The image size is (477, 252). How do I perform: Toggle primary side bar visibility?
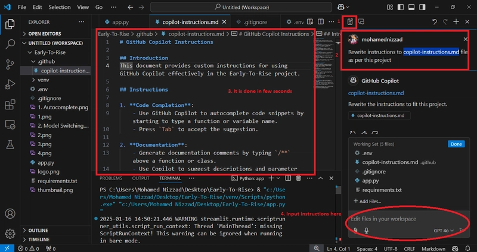(401, 7)
